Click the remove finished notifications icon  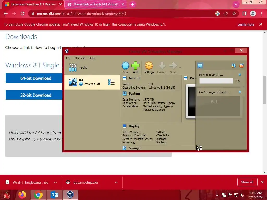241,65
